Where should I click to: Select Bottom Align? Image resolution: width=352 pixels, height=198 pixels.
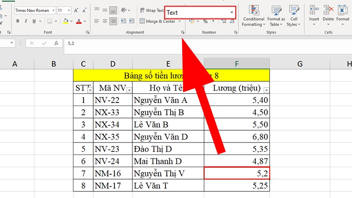[x=113, y=10]
